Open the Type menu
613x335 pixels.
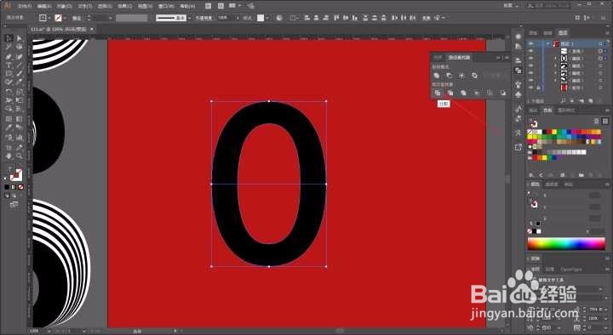pyautogui.click(x=85, y=6)
